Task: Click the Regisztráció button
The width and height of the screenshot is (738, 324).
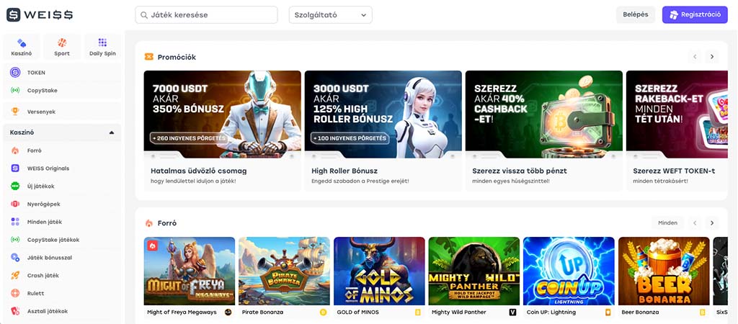Action: (x=695, y=14)
